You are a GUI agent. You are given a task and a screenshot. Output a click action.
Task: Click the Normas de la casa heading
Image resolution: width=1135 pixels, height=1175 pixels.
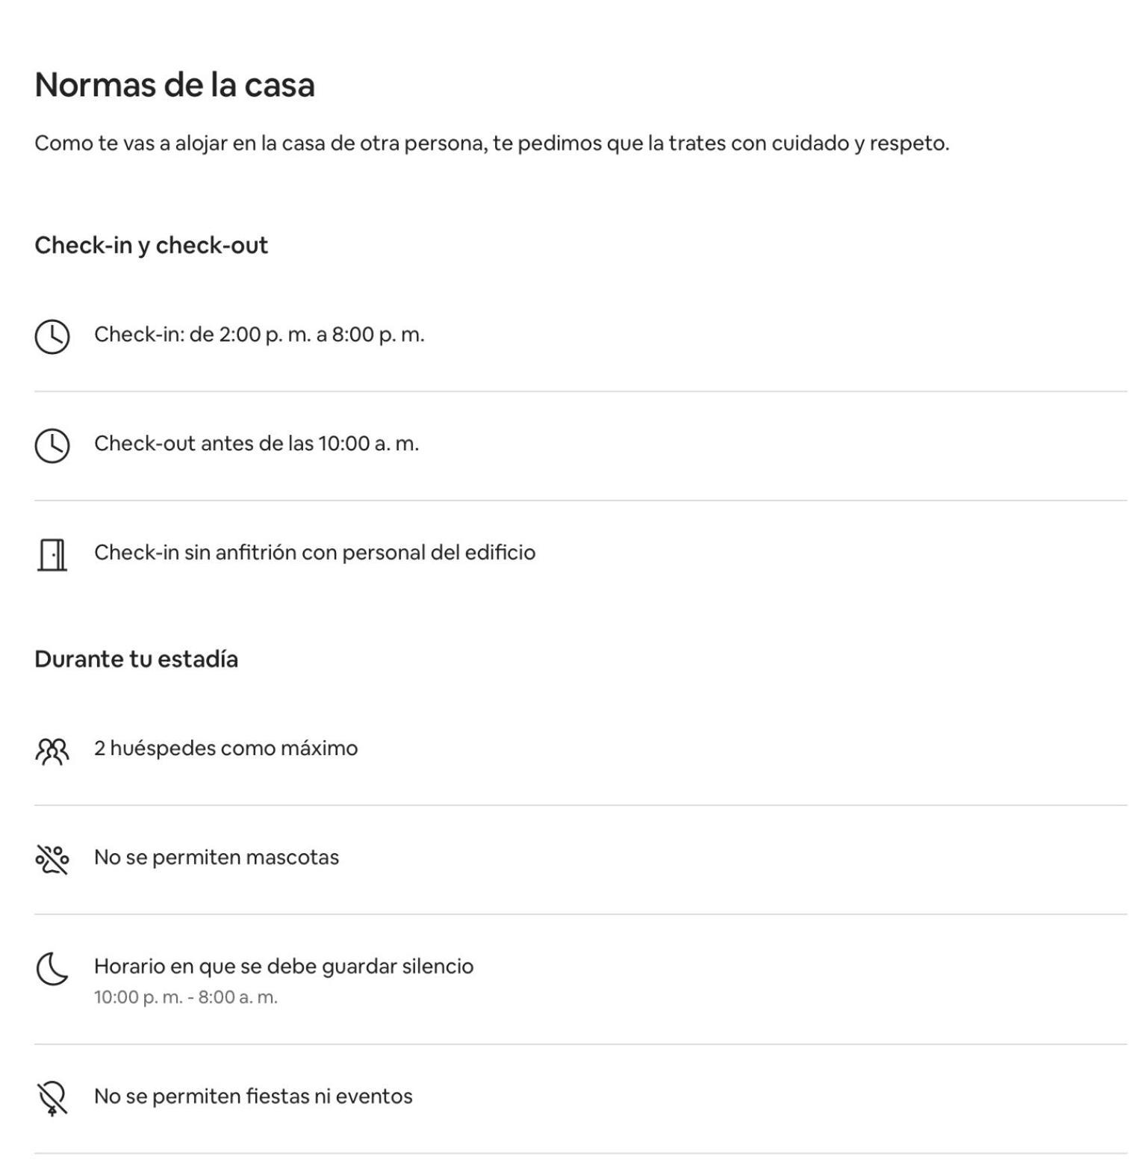(175, 84)
